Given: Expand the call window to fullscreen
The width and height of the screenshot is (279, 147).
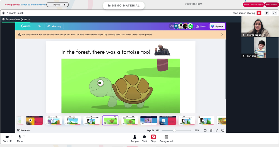Looking at the screenshot, I should coord(275,13).
